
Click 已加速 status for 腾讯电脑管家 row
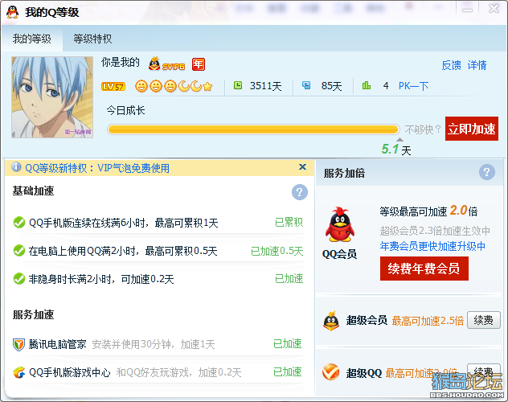point(288,343)
